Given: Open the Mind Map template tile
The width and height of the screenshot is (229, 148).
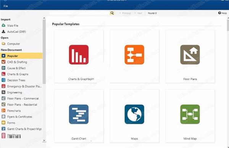Looking at the screenshot, I should (190, 116).
